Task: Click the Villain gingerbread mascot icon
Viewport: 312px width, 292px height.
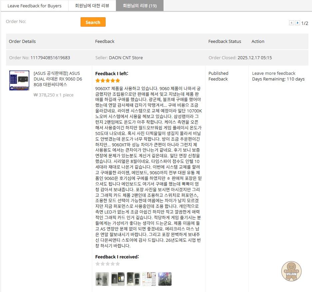Action: pyautogui.click(x=291, y=271)
